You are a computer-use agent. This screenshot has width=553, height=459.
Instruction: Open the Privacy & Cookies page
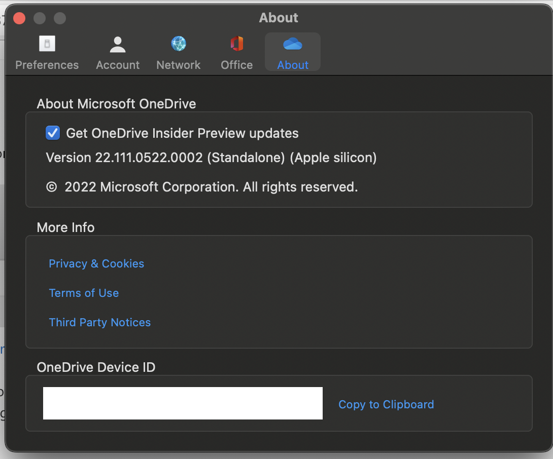pyautogui.click(x=96, y=263)
